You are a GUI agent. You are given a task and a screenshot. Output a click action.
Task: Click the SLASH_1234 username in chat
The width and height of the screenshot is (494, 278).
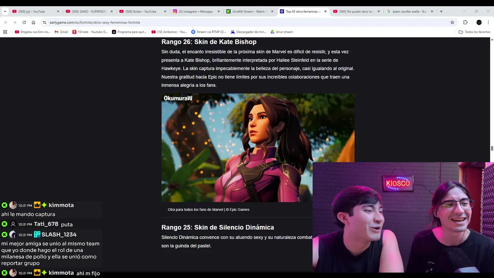[x=59, y=234]
